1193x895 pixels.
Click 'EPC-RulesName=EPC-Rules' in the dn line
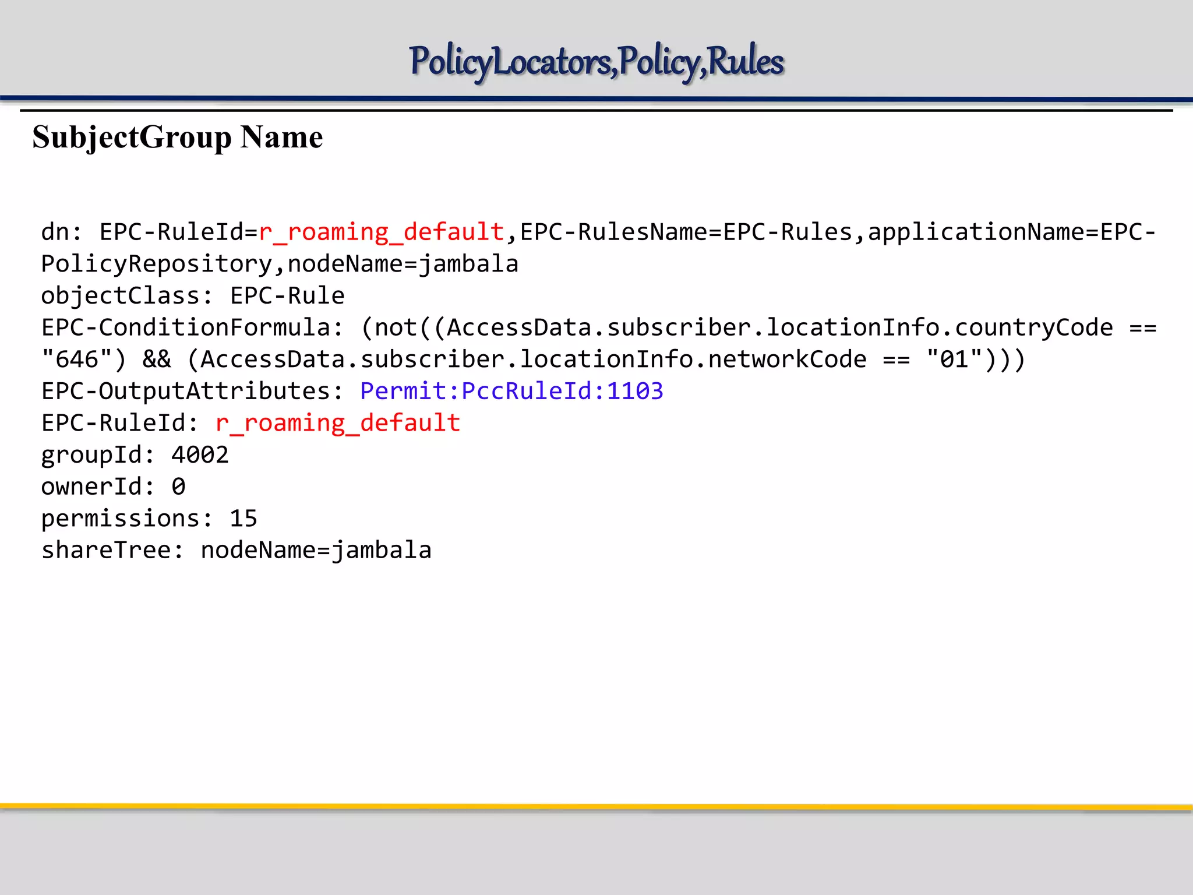pos(686,232)
